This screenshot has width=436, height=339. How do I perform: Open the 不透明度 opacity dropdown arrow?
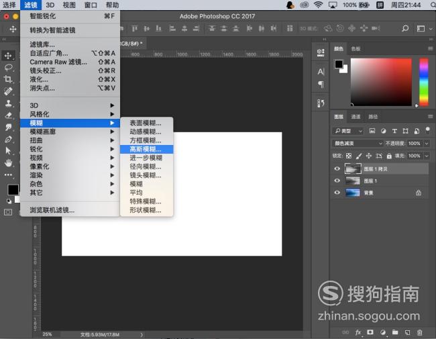[x=427, y=144]
